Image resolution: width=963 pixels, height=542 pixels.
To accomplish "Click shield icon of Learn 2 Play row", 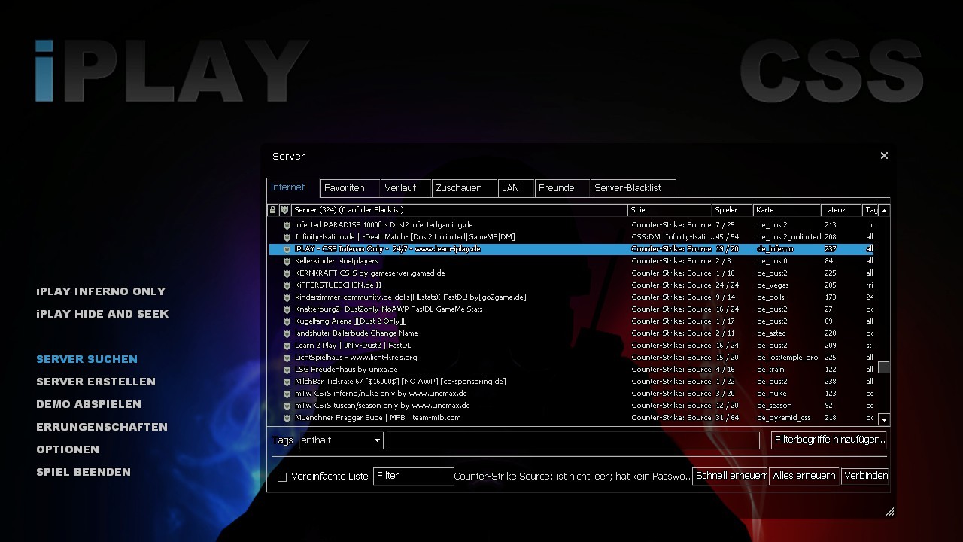I will [287, 346].
